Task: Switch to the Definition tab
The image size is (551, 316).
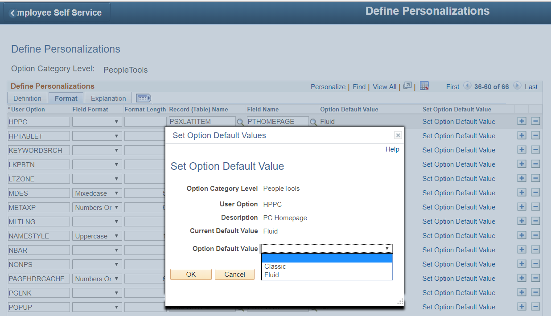Action: click(27, 98)
